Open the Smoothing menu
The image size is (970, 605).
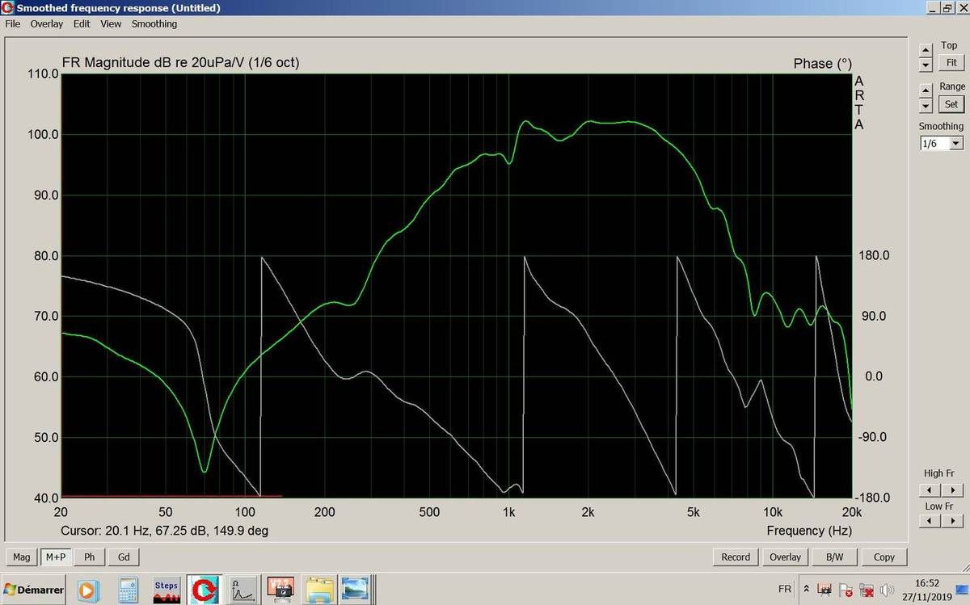(154, 24)
